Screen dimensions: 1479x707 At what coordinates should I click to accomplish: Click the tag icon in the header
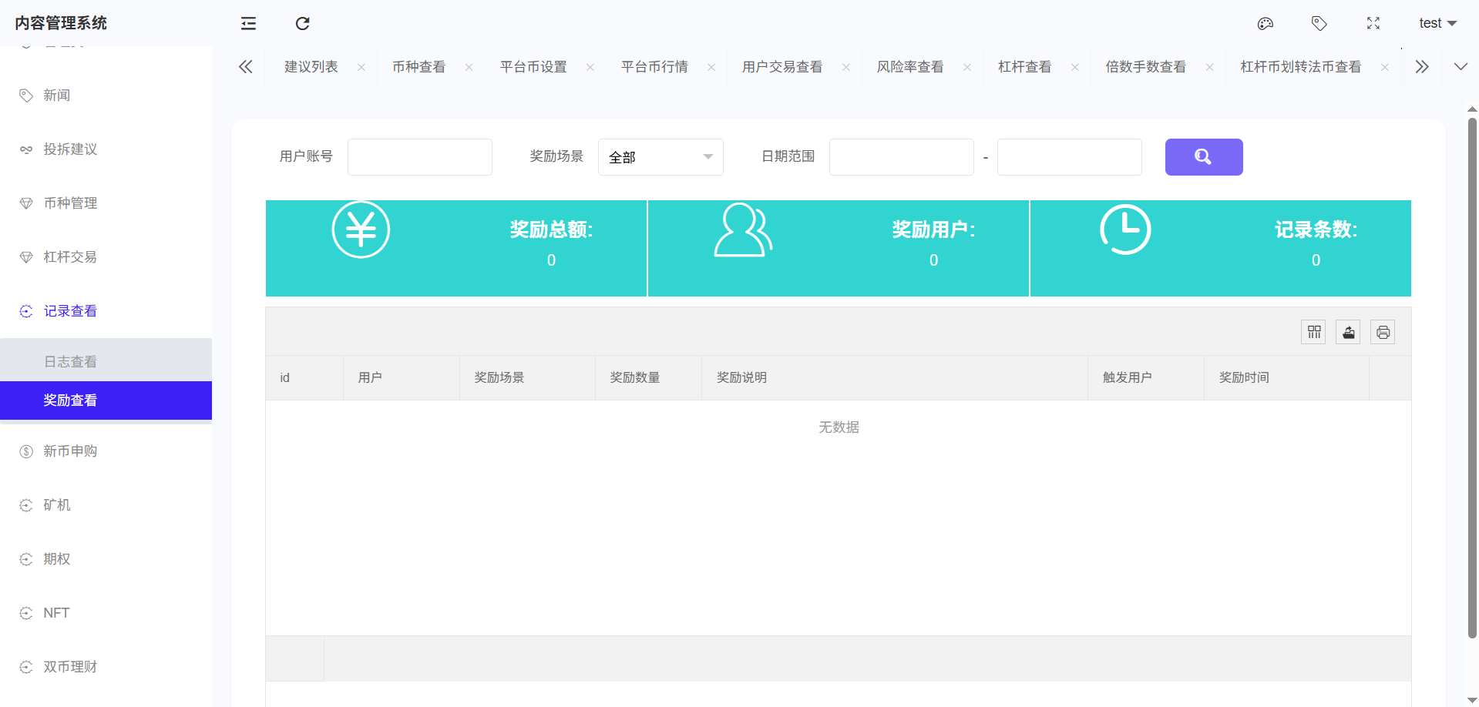pyautogui.click(x=1319, y=24)
